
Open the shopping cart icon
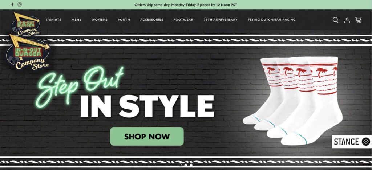(x=358, y=20)
